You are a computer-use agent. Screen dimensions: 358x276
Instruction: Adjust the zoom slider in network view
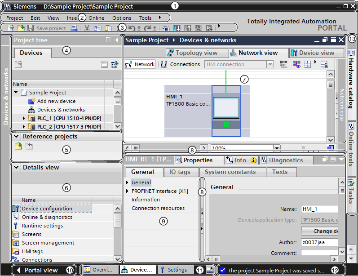(x=304, y=147)
